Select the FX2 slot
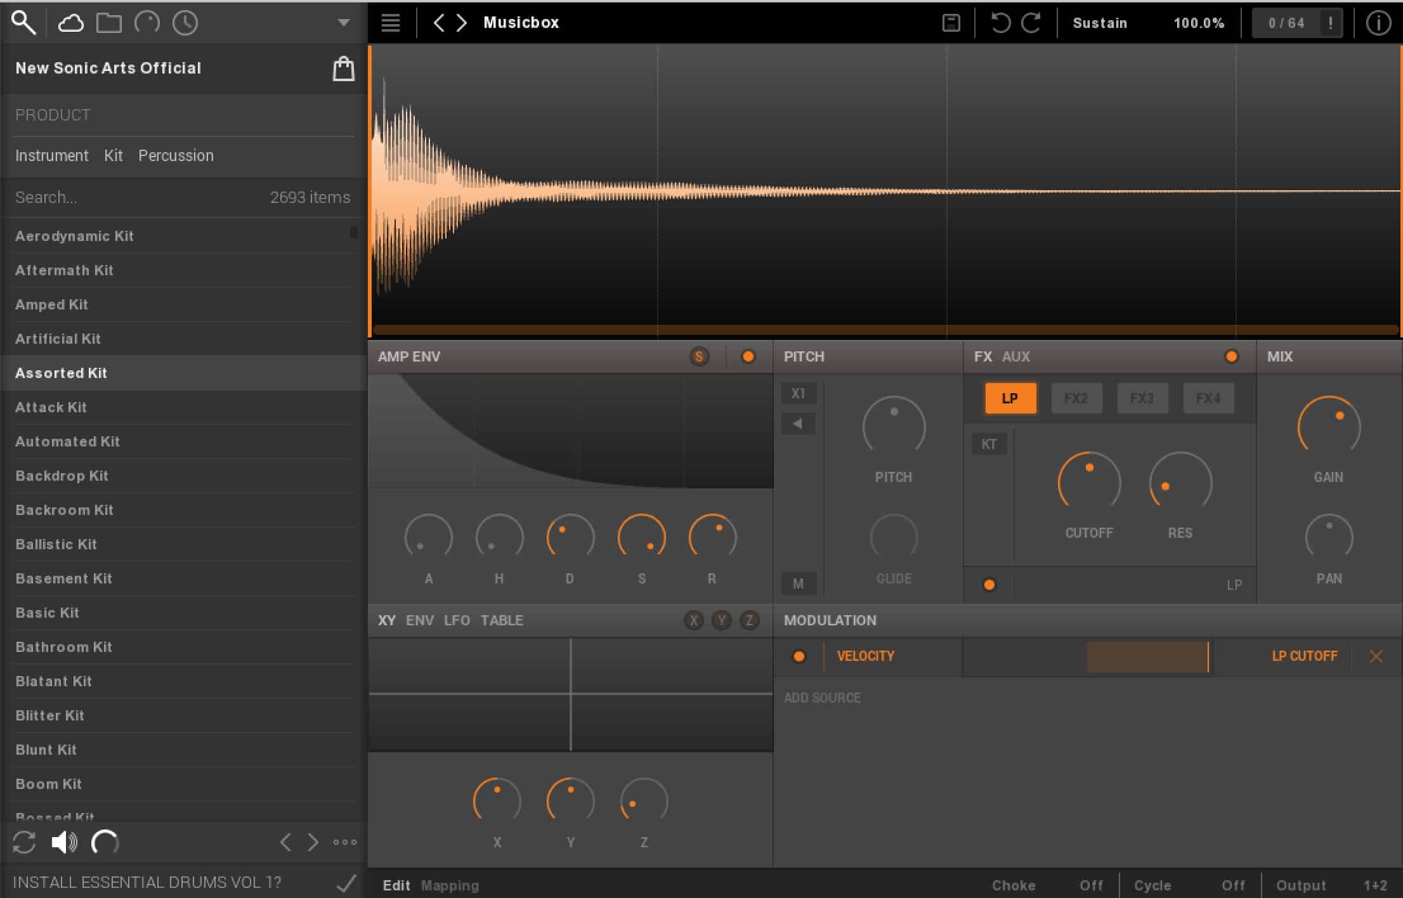 (x=1076, y=398)
